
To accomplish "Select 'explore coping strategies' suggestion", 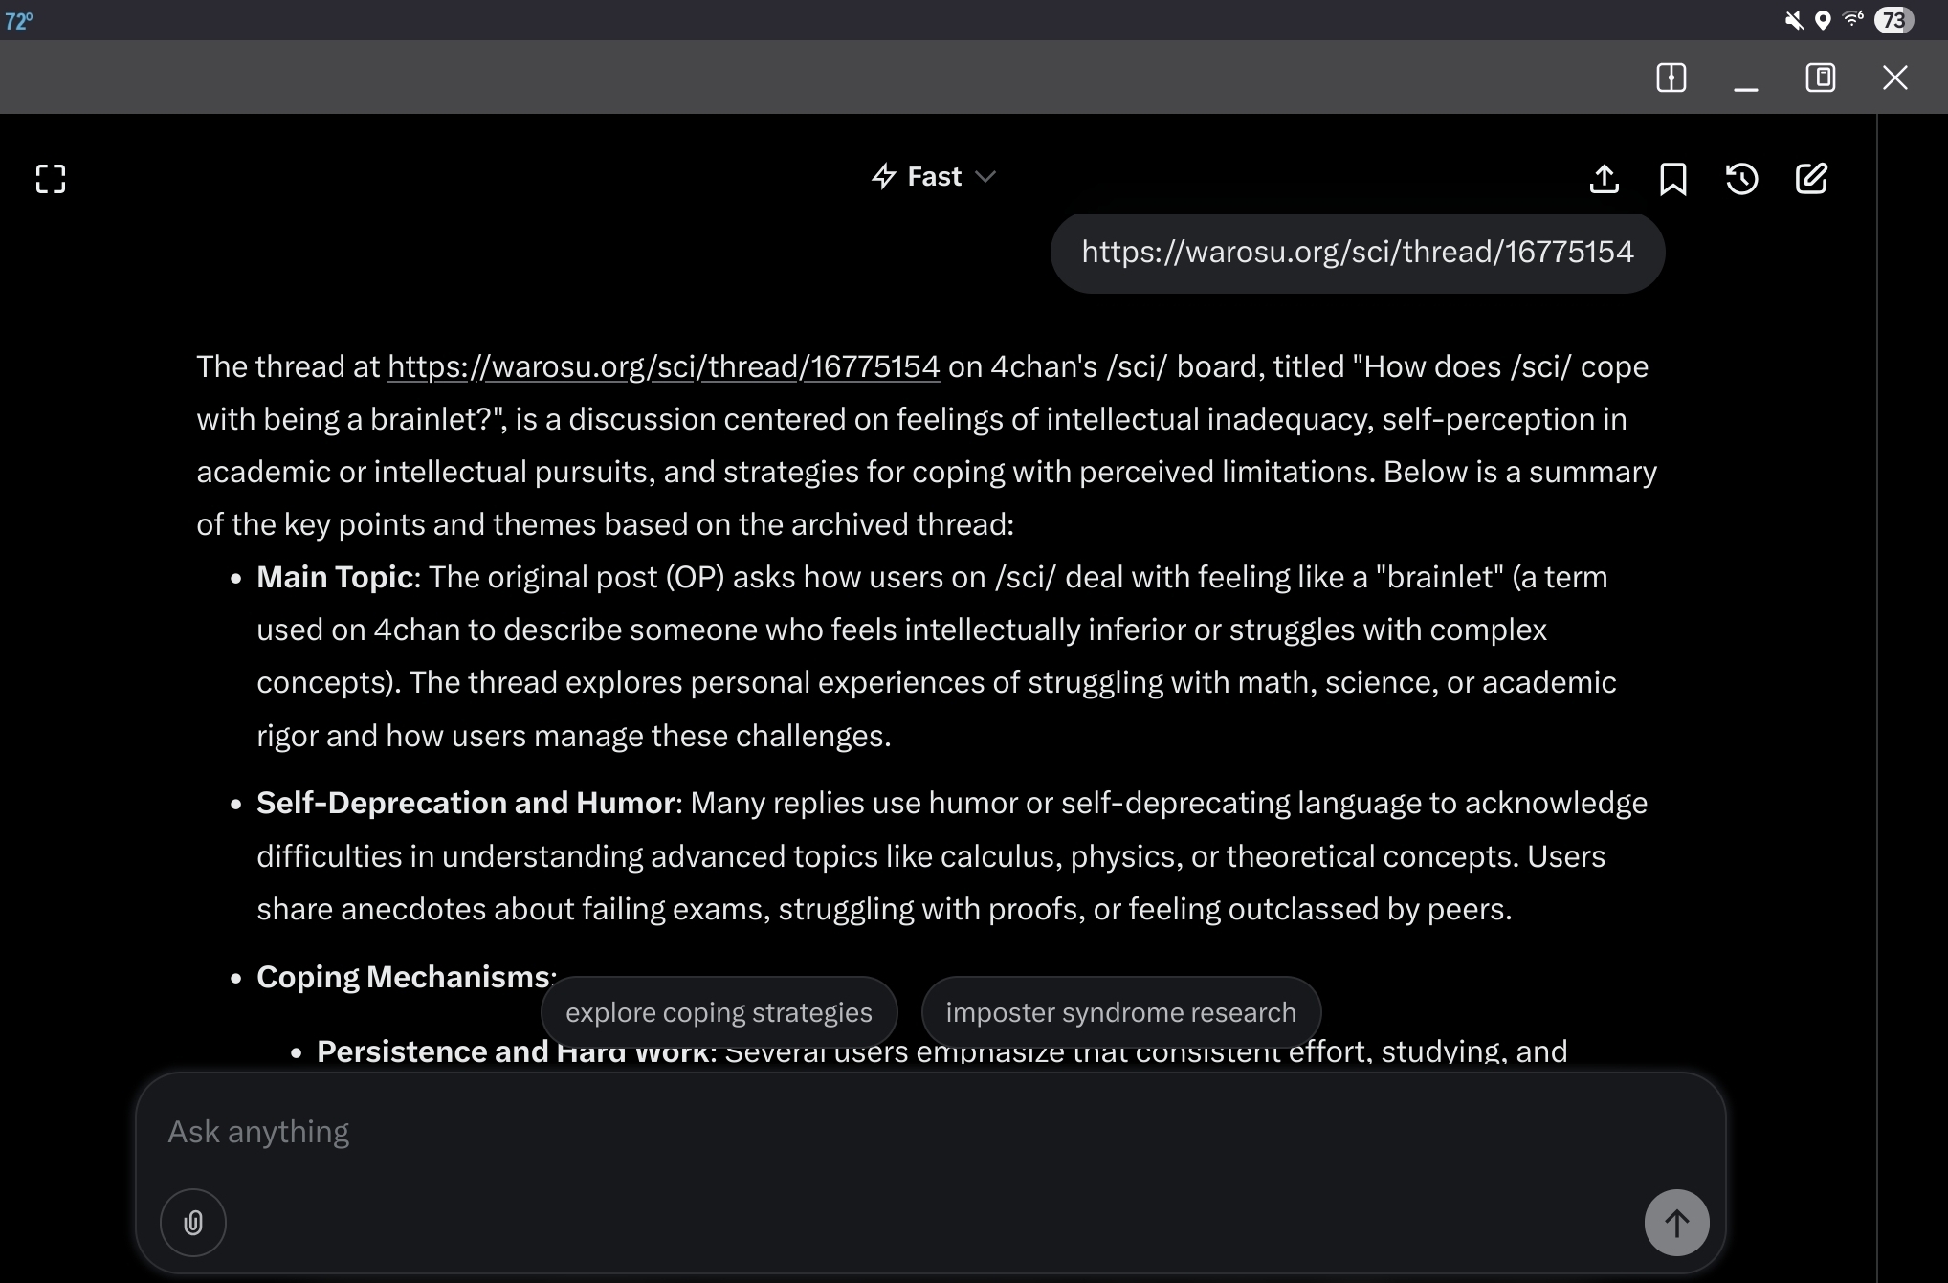I will point(719,1012).
